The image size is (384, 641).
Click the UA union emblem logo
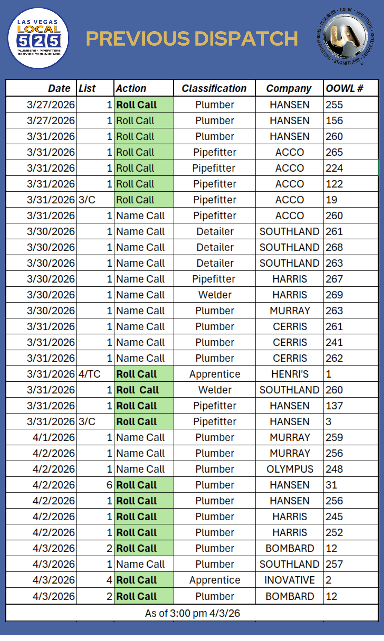point(345,37)
